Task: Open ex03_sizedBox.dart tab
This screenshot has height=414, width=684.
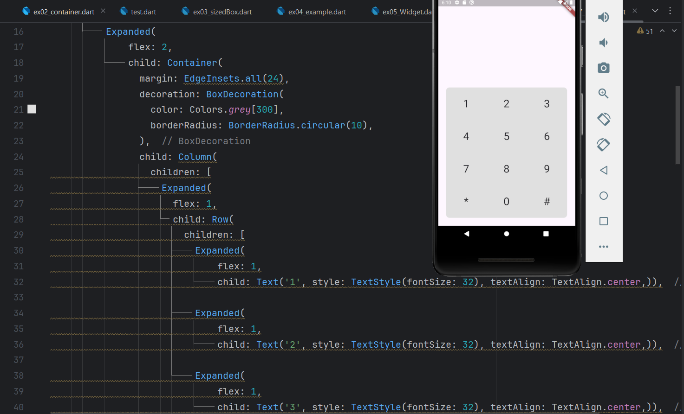Action: point(217,12)
